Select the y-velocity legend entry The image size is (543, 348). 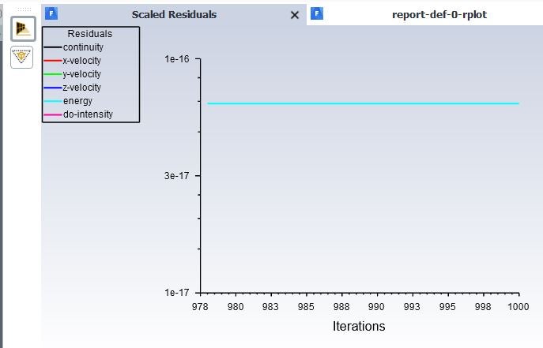point(81,74)
